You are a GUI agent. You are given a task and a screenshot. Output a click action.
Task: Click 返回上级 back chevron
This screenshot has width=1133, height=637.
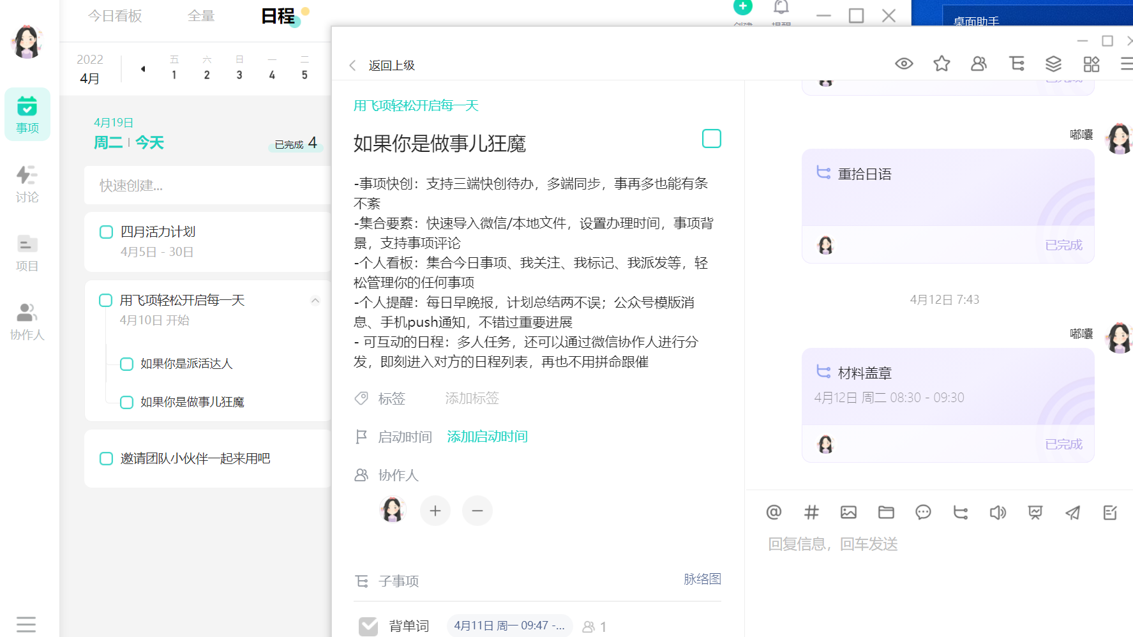(352, 65)
